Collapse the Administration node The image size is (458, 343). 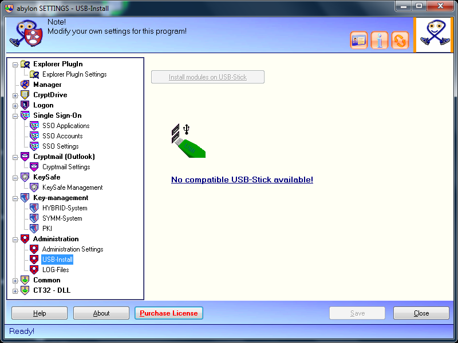(15, 240)
